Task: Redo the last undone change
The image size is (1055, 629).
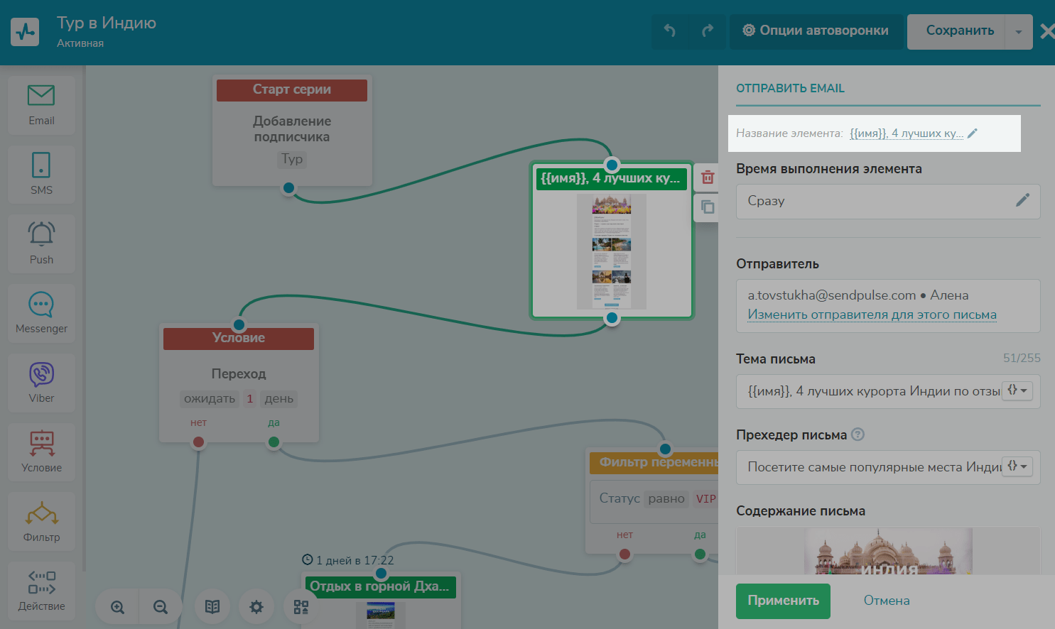Action: 707,31
